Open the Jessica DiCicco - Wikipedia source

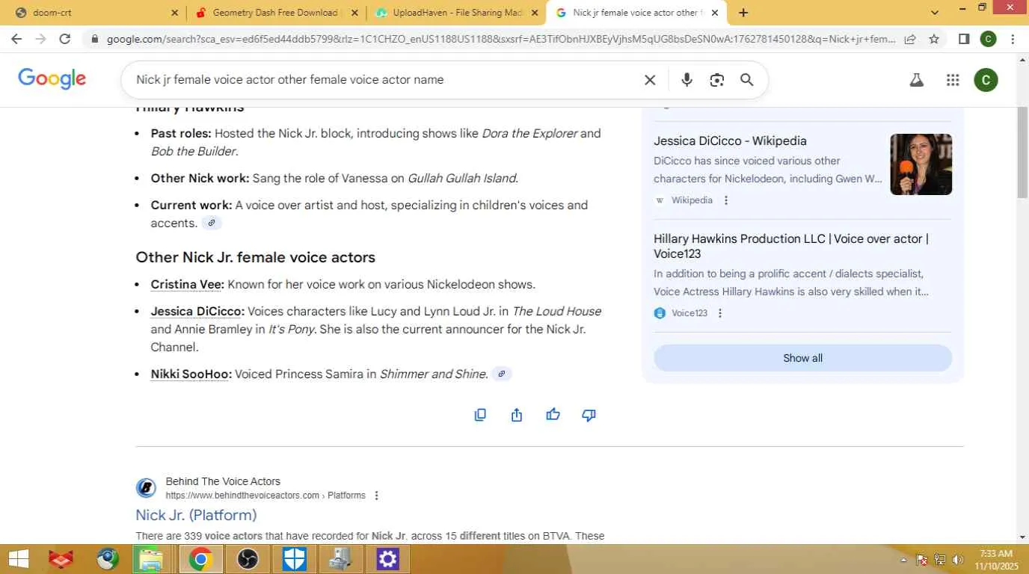coord(730,141)
